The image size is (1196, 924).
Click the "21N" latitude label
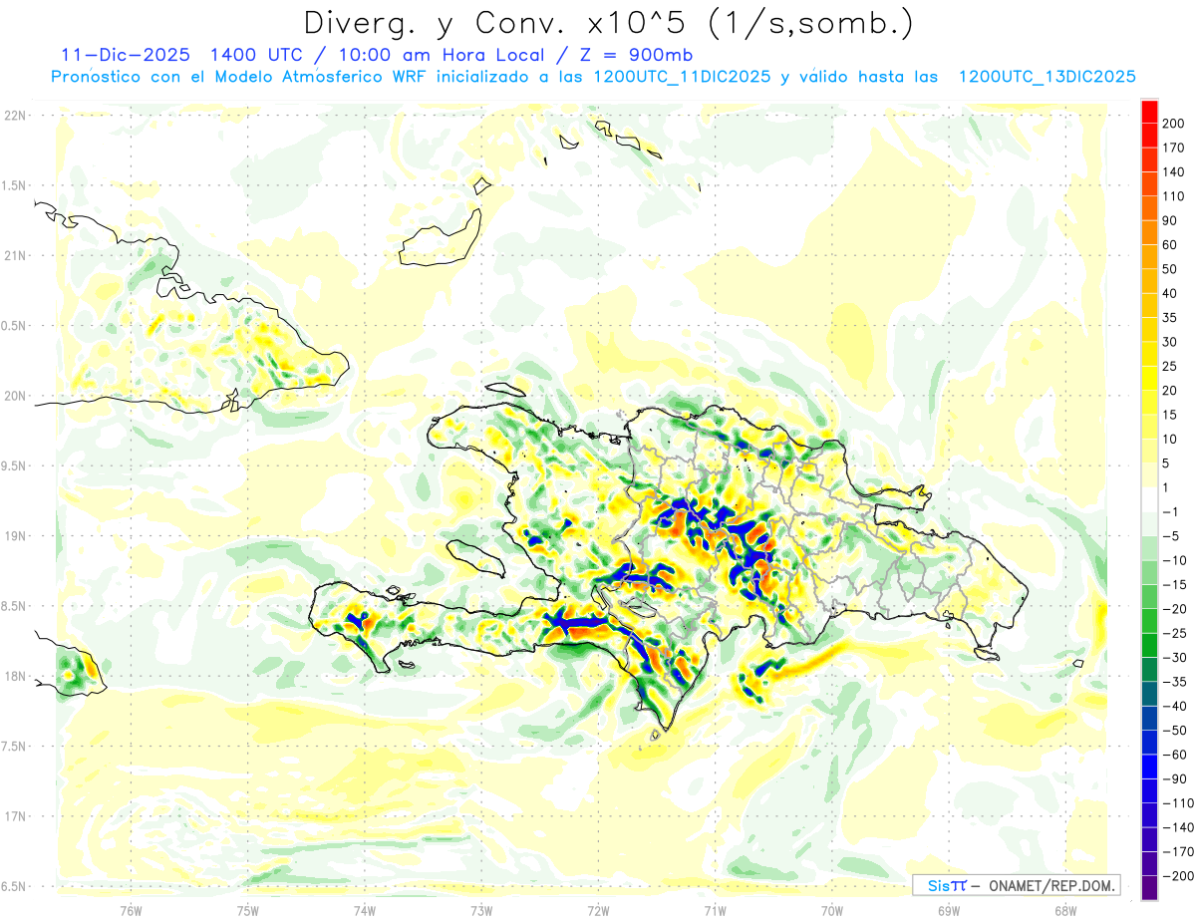(14, 256)
